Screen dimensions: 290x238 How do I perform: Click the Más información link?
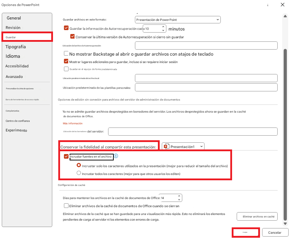point(73,123)
